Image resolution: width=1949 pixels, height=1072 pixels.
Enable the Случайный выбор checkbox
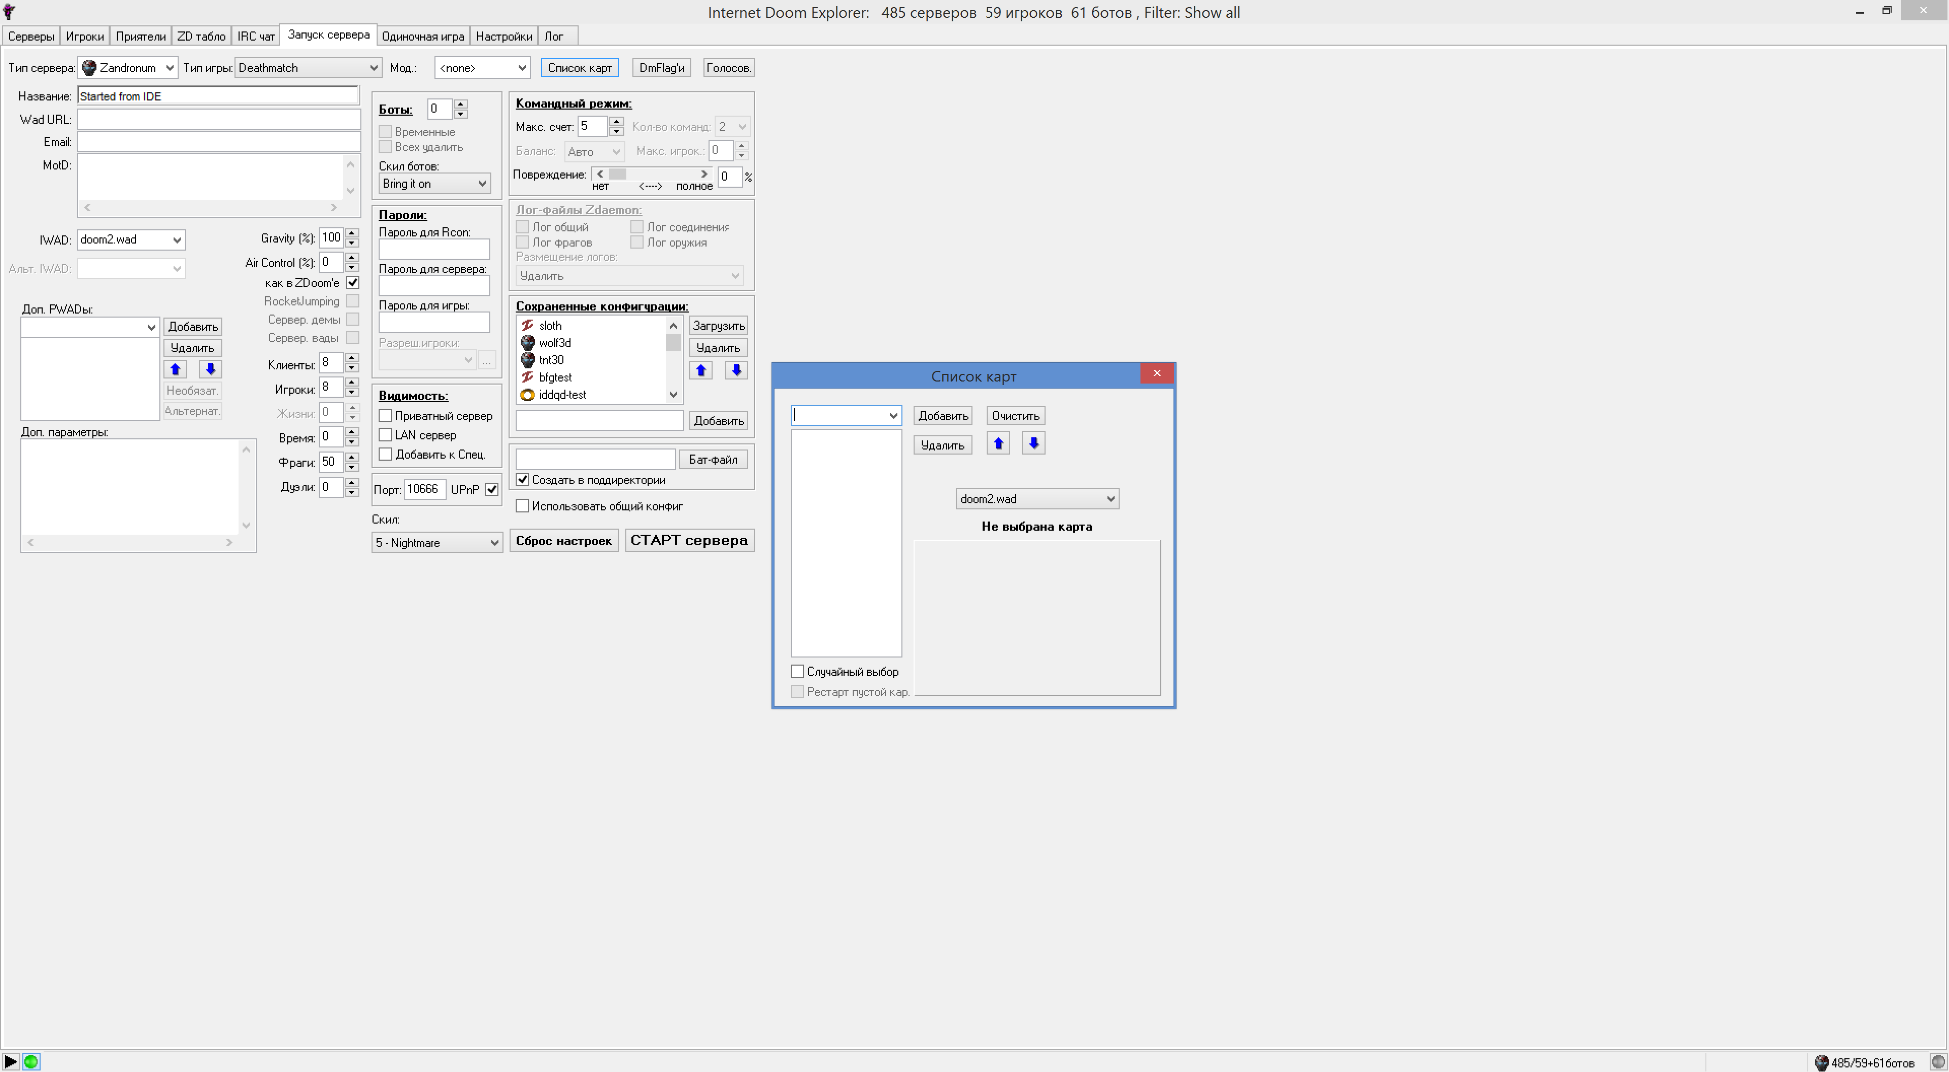pos(797,672)
